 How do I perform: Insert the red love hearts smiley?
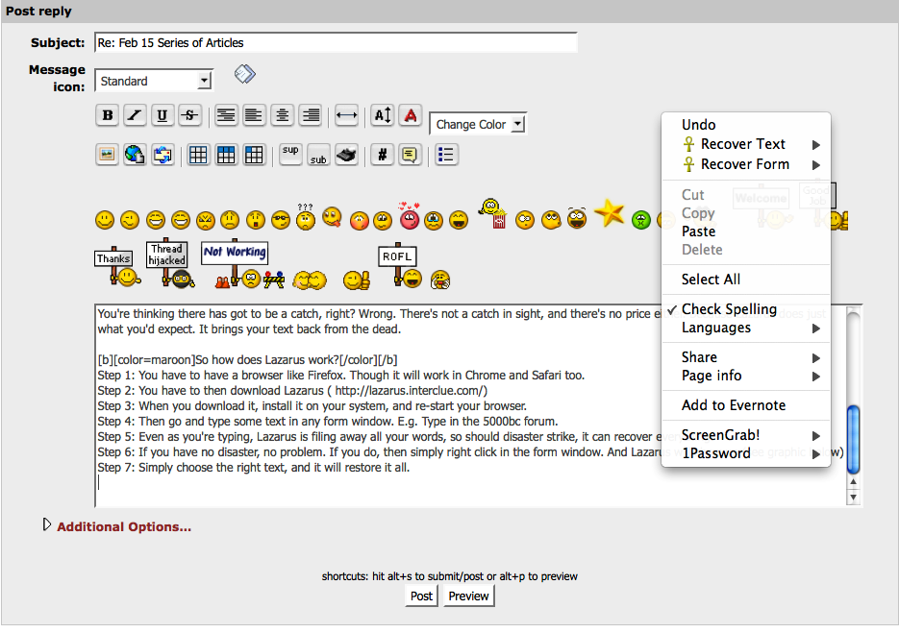coord(410,216)
